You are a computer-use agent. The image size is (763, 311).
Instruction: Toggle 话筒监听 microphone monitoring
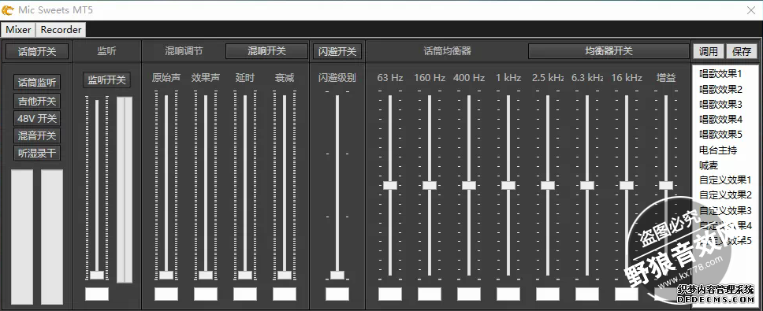37,83
